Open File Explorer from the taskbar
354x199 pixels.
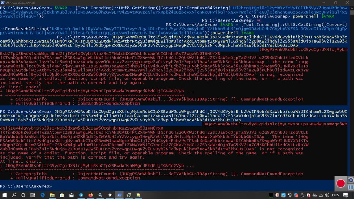pos(52,195)
